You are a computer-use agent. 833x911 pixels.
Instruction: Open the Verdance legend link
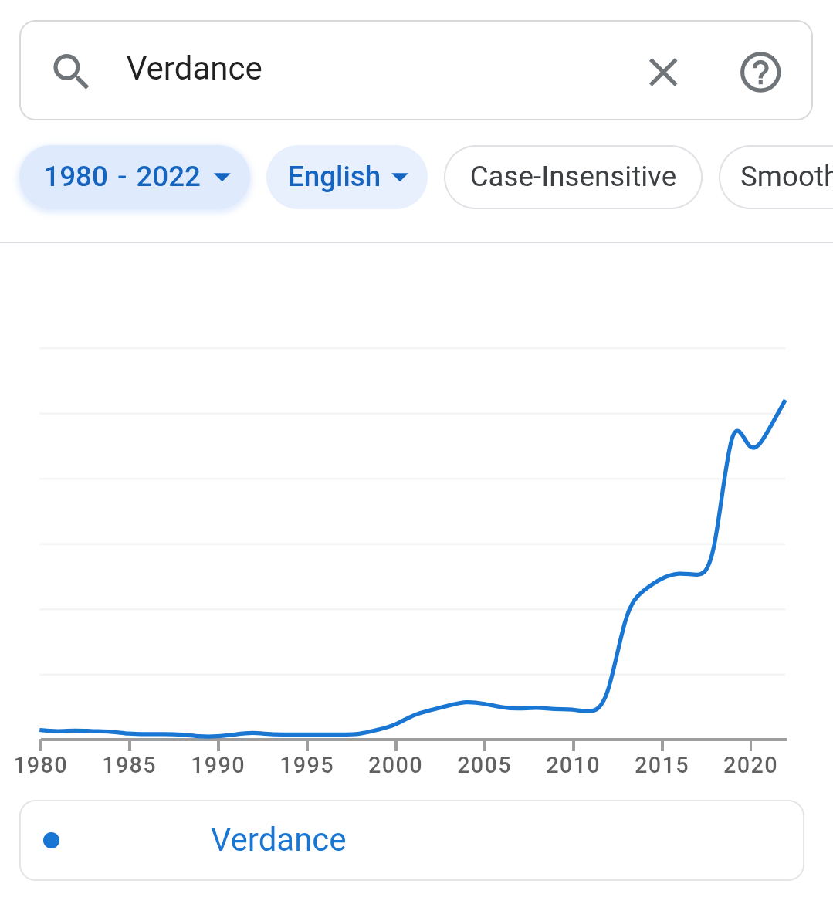pos(278,840)
